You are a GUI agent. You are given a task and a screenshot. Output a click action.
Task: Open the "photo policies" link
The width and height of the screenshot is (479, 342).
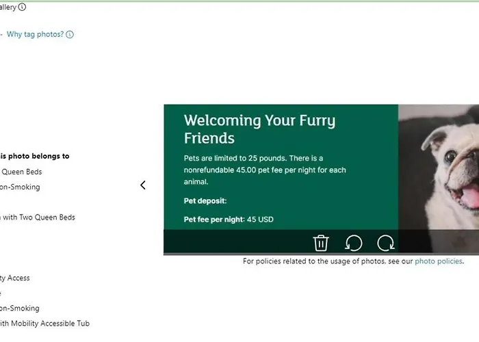(438, 261)
